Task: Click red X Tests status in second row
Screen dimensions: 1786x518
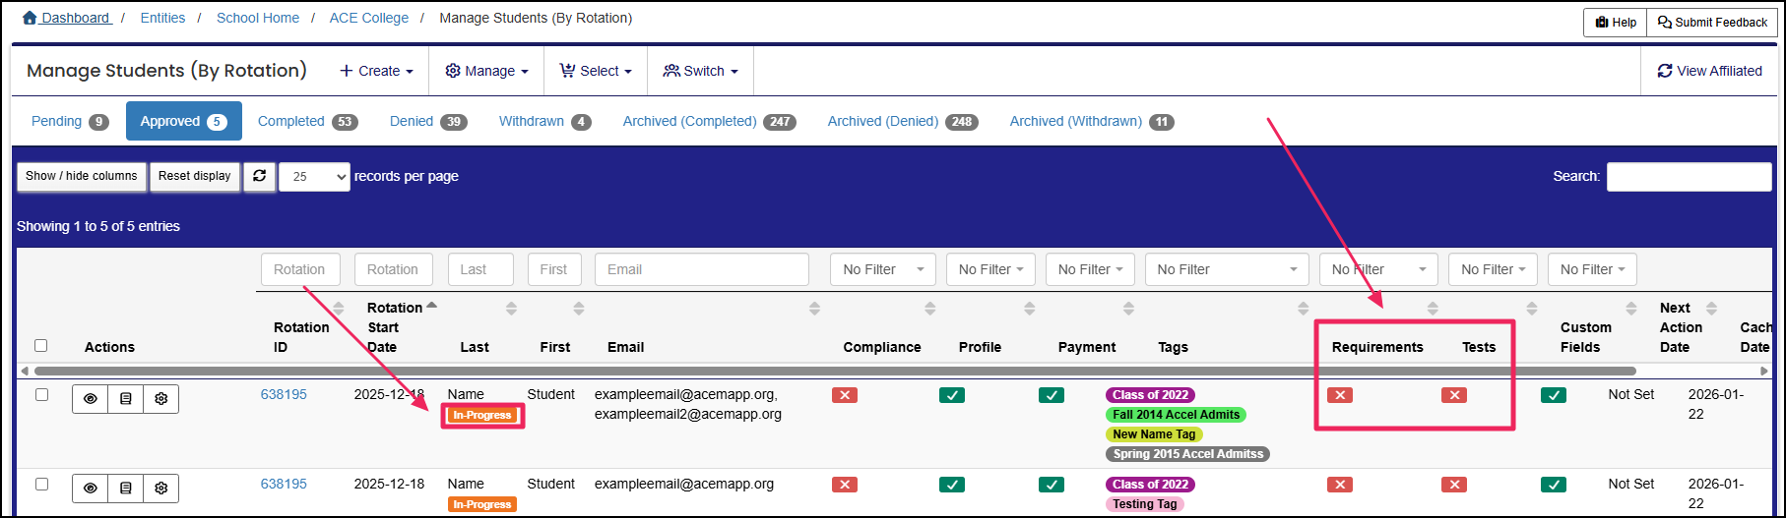Action: tap(1454, 485)
